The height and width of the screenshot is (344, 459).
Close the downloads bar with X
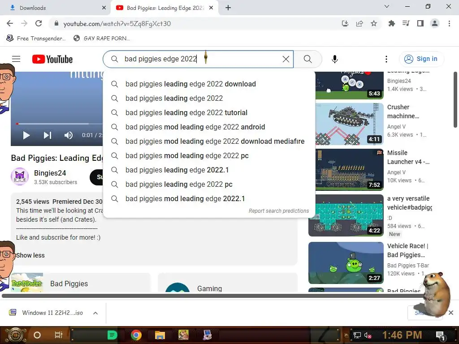point(451,313)
